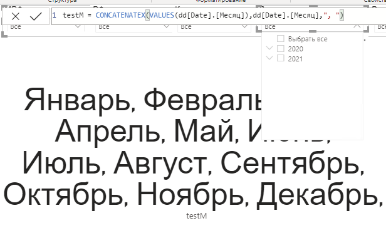The image size is (386, 228).
Task: Click the VALUES function name in the formula
Action: point(162,15)
